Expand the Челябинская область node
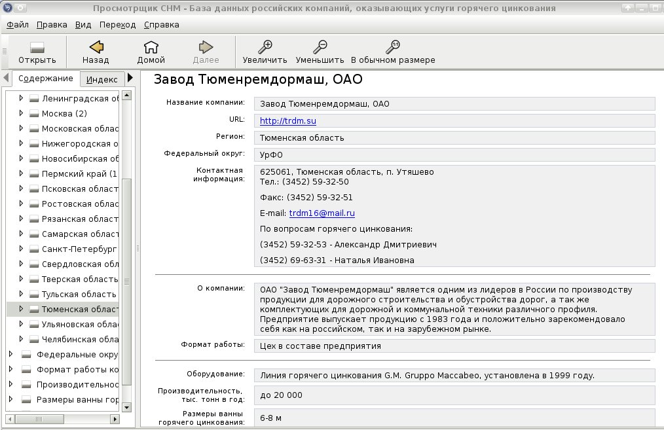The width and height of the screenshot is (664, 430). (21, 338)
